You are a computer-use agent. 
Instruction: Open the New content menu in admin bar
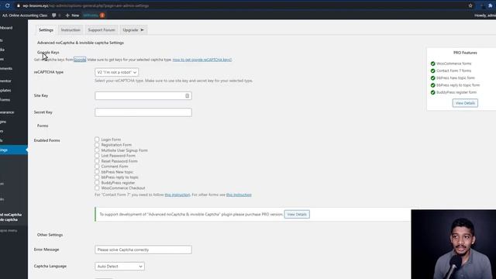[x=72, y=15]
